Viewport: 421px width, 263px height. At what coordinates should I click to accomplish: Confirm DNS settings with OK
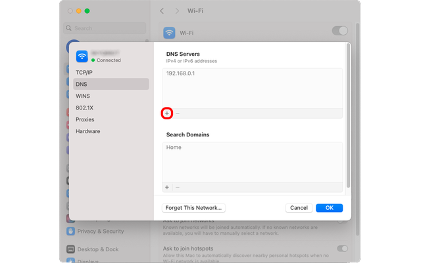(329, 208)
